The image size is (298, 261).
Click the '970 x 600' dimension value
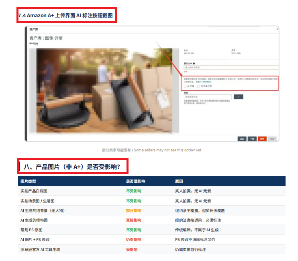[236, 53]
